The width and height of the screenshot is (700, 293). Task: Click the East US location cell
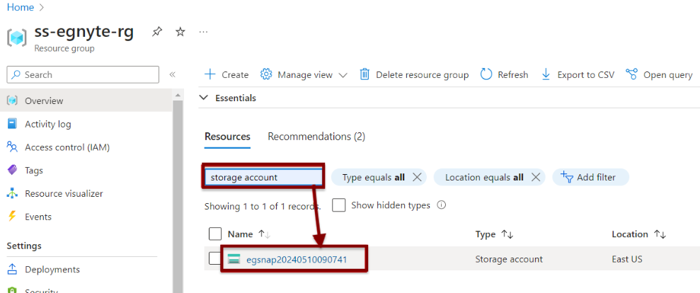click(x=627, y=259)
